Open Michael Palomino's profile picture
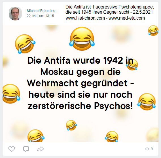 15,13
